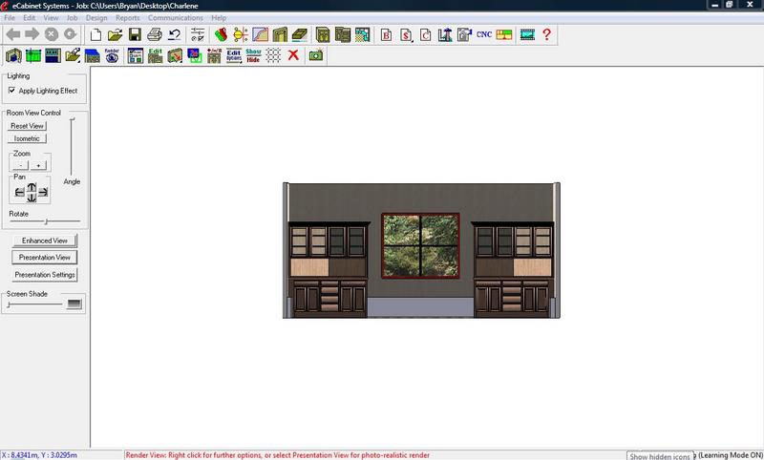Click the house export arrow icon
Image resolution: width=764 pixels, height=460 pixels.
464,34
